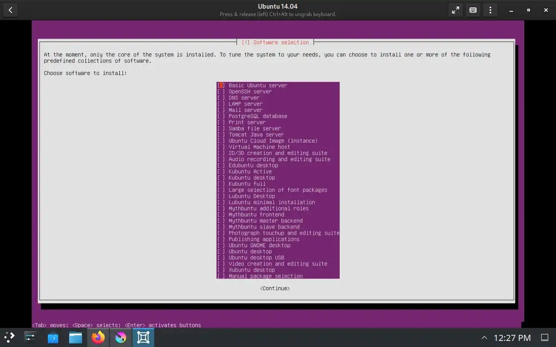This screenshot has height=347, width=556.
Task: Check the Mail server checkbox
Action: click(x=221, y=110)
